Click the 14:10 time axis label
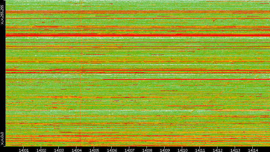This screenshot has width=270, height=152. (182, 150)
